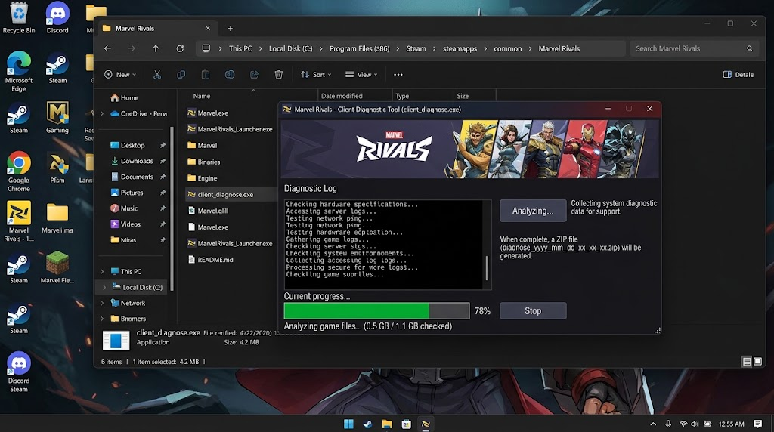Click steamapps in the address breadcrumb
Viewport: 774px width, 432px height.
[x=460, y=48]
